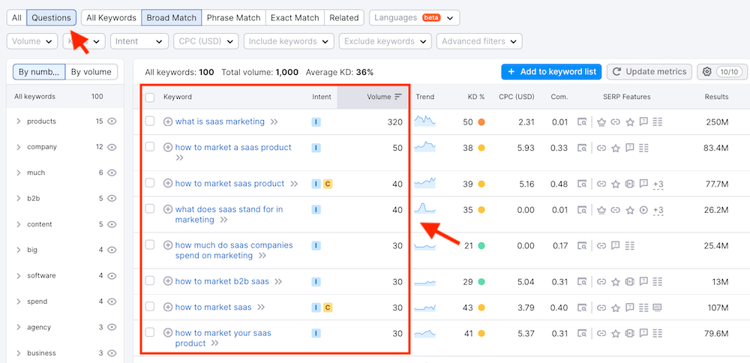
Task: Click double-arrow icon next to 'how to market saas product'
Action: coord(294,184)
